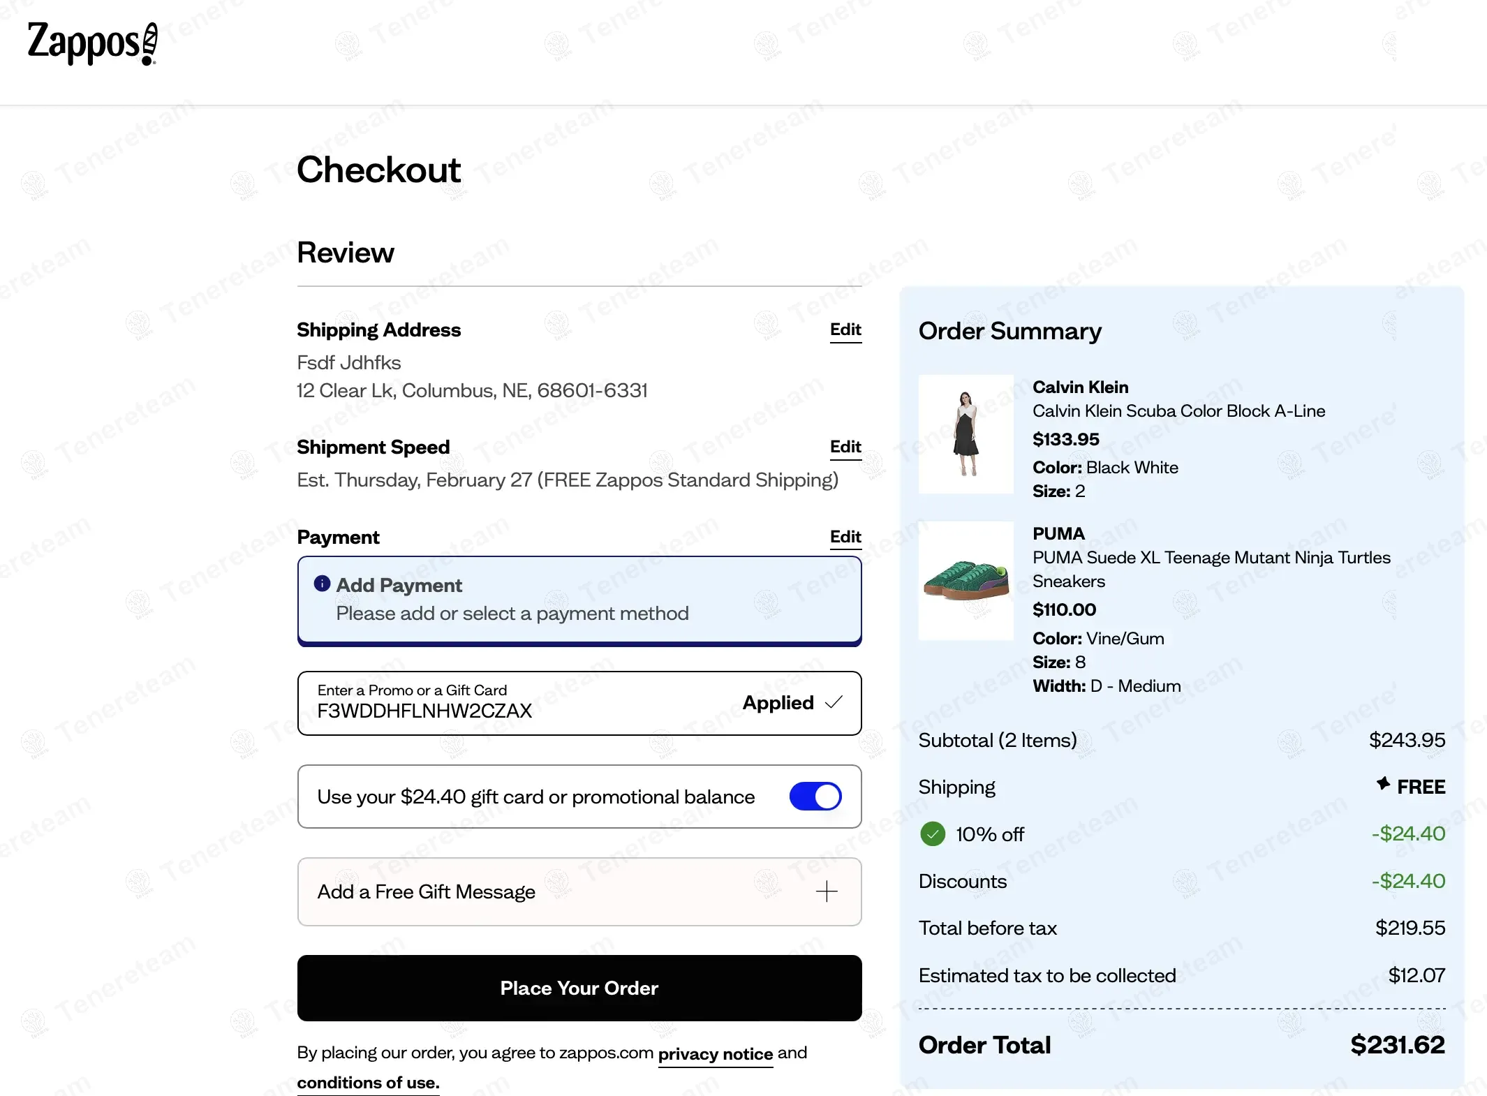The image size is (1487, 1096).
Task: Open the PUMA sneakers thumbnail
Action: (966, 581)
